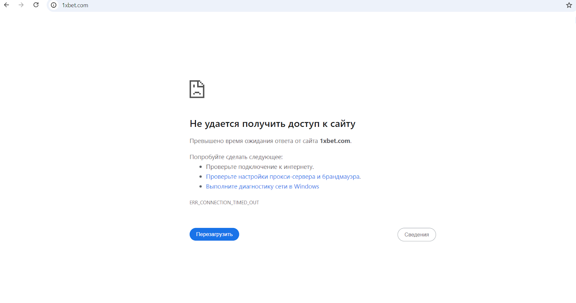
Task: Select the ERR_CONNECTION_TIMED_OUT error code text
Action: point(224,203)
